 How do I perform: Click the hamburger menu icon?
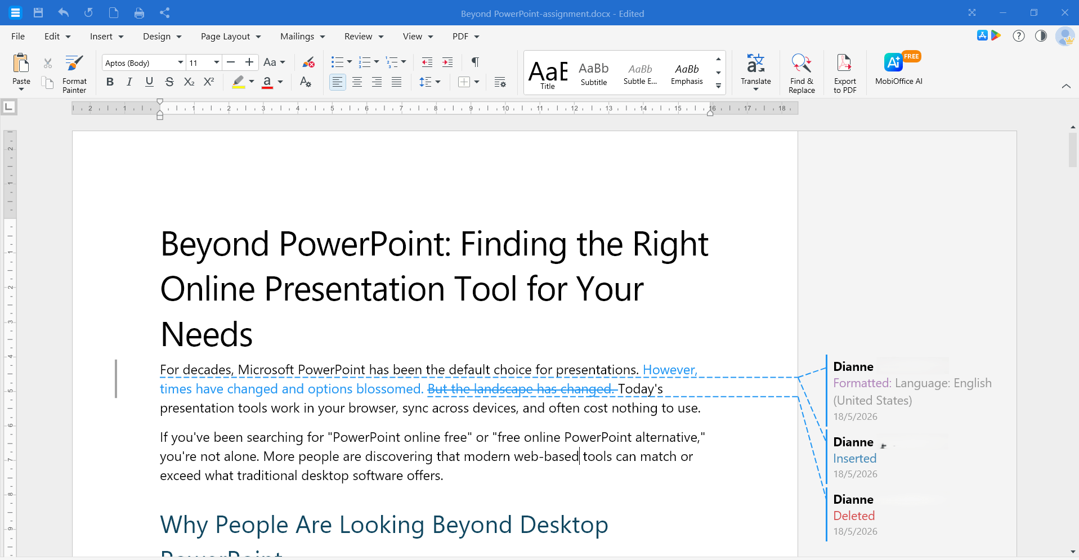tap(15, 12)
